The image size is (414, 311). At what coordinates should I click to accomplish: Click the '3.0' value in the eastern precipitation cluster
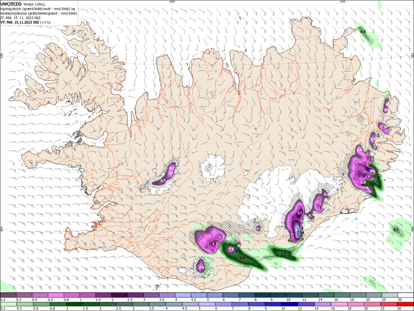pos(367,177)
